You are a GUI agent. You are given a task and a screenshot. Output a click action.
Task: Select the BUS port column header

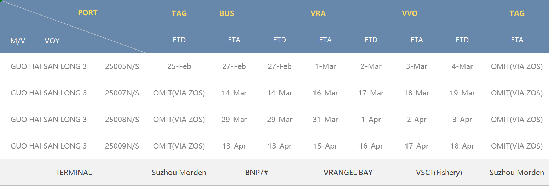coord(227,13)
